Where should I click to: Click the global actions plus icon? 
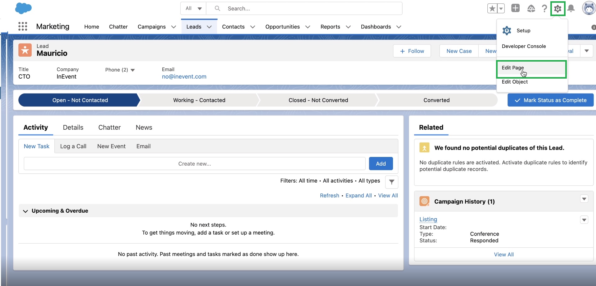tap(515, 8)
